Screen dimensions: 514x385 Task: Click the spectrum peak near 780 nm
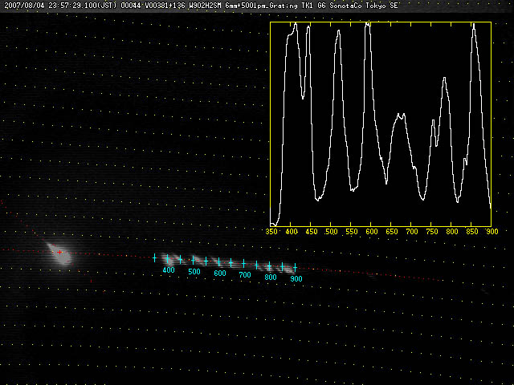click(444, 78)
